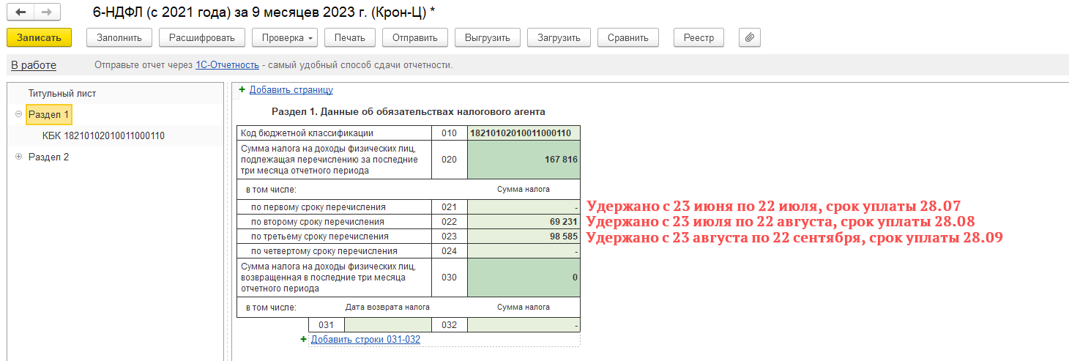Screen dimensions: 1069x361
Task: Click the text Код бюджетной классификации
Action: click(308, 133)
